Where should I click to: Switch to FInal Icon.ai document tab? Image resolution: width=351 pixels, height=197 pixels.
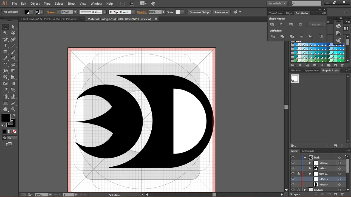(49, 19)
